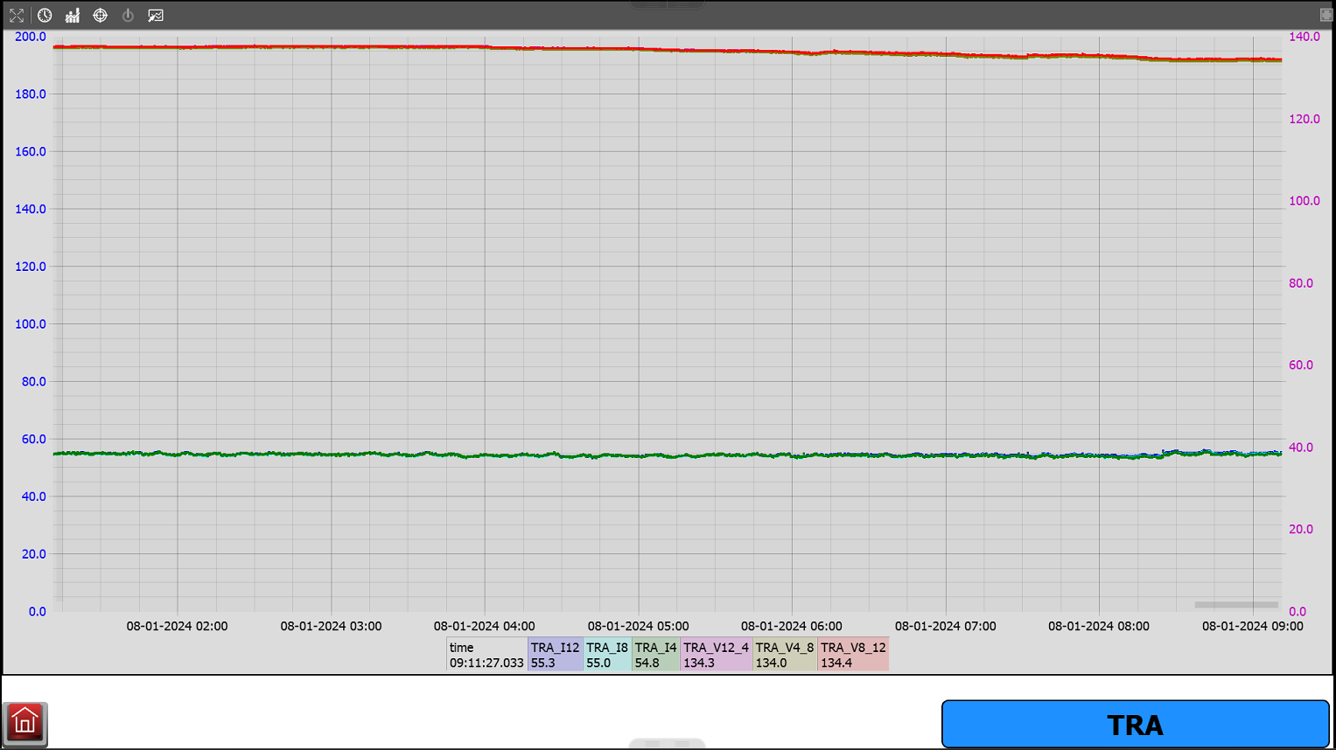The width and height of the screenshot is (1336, 750).
Task: Click the bar chart statistics icon
Action: coord(73,16)
